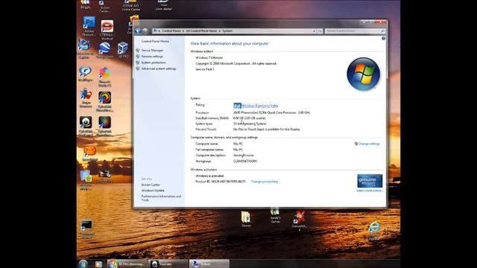Click Learn more online link
The height and width of the screenshot is (268, 477).
click(370, 191)
